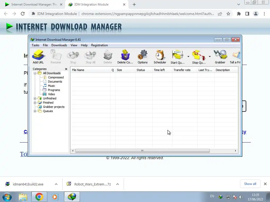Close the IDM Integration Module tab
The height and width of the screenshot is (202, 270).
[x=124, y=4]
